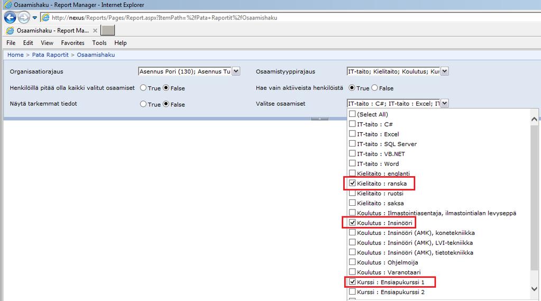Check Kurssi : Ensiapukurssi 2 checkbox
This screenshot has height=301, width=541.
[352, 291]
